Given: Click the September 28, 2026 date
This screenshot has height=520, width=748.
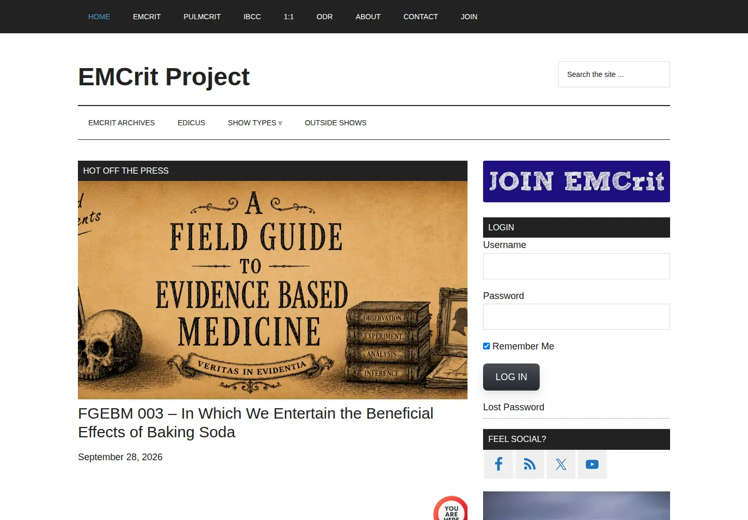Looking at the screenshot, I should [120, 457].
